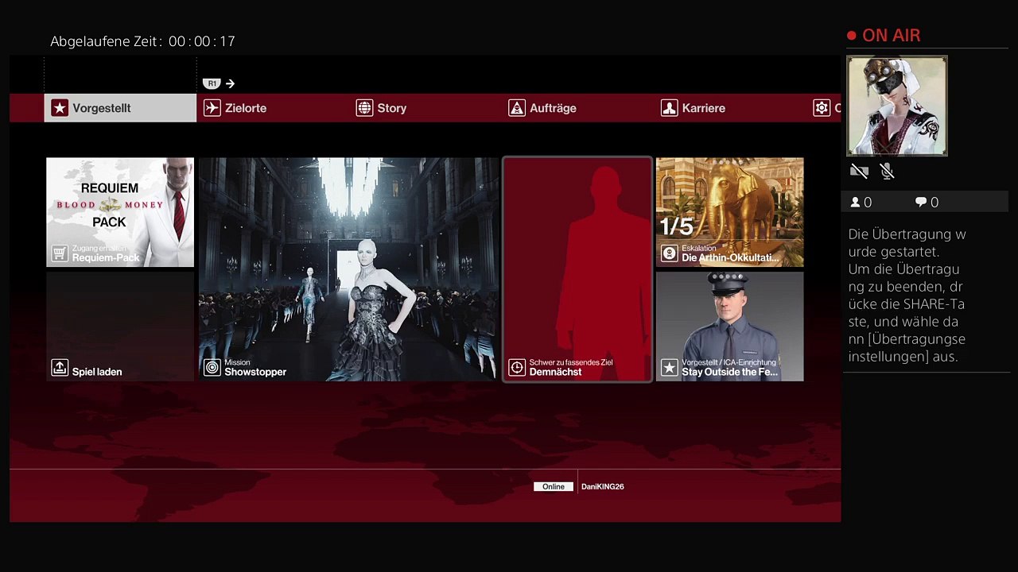Click the Online status badge
The height and width of the screenshot is (572, 1018).
tap(554, 487)
